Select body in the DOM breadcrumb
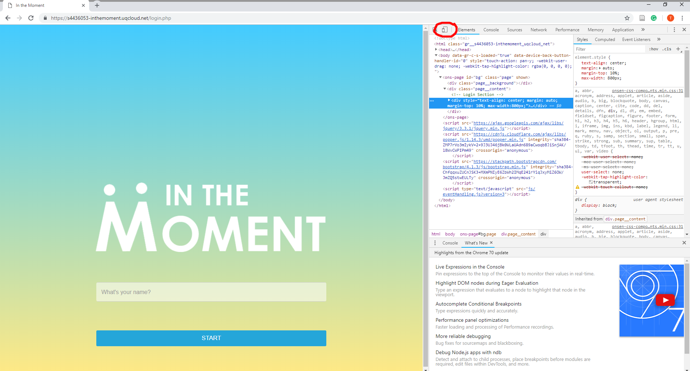Viewport: 690px width, 371px height. 450,234
